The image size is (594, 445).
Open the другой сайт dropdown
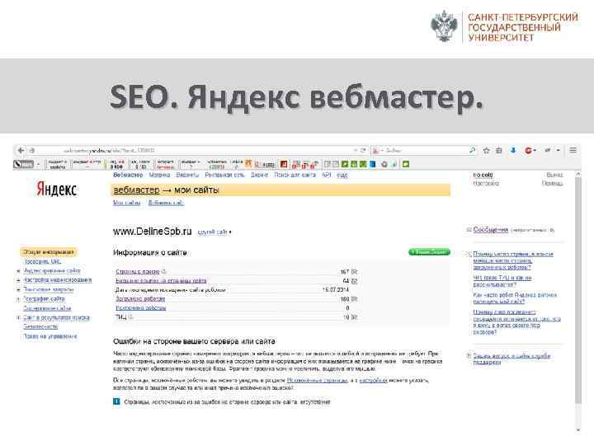click(214, 232)
